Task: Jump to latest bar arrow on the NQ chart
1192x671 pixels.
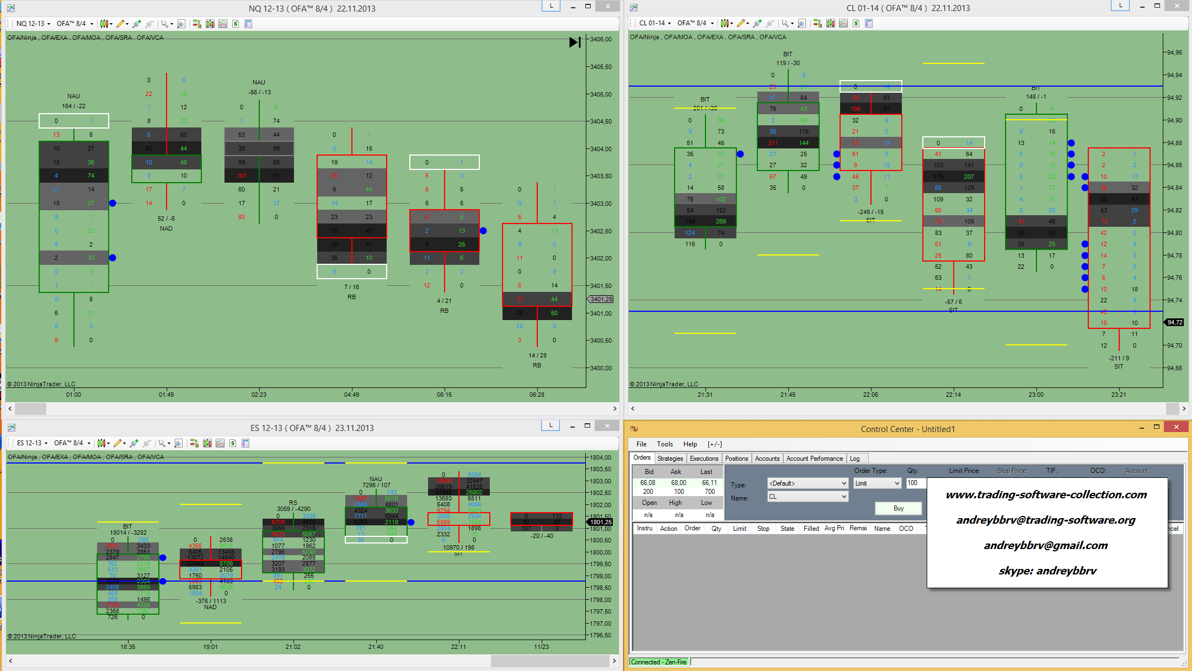Action: (x=574, y=42)
